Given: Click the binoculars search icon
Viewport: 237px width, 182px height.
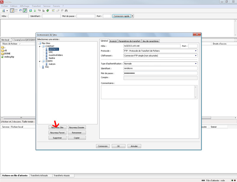Looking at the screenshot, I should tap(66, 11).
